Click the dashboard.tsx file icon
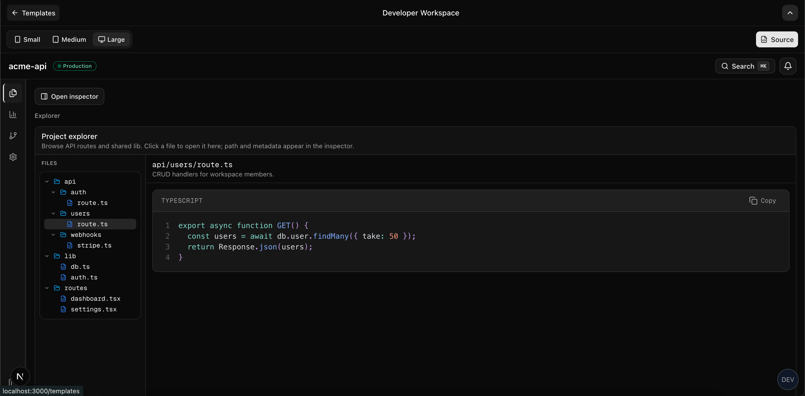Image resolution: width=805 pixels, height=396 pixels. pyautogui.click(x=63, y=299)
